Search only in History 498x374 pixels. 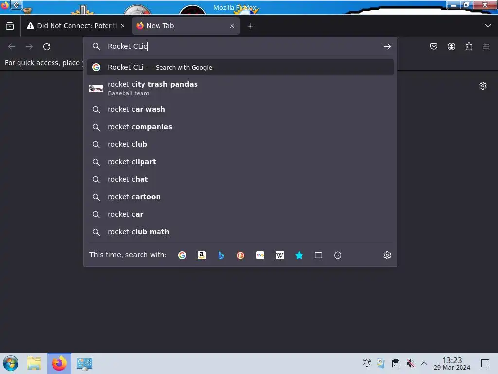coord(338,255)
